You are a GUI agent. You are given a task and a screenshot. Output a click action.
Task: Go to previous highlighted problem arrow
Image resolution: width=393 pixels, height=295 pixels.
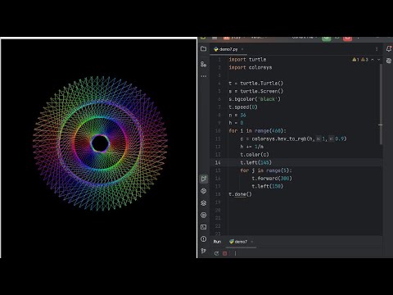[373, 59]
